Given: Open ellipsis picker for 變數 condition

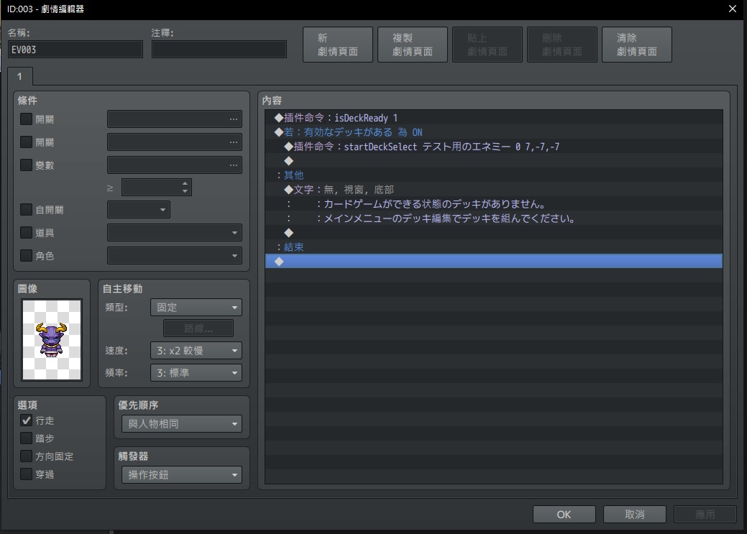Looking at the screenshot, I should point(233,165).
